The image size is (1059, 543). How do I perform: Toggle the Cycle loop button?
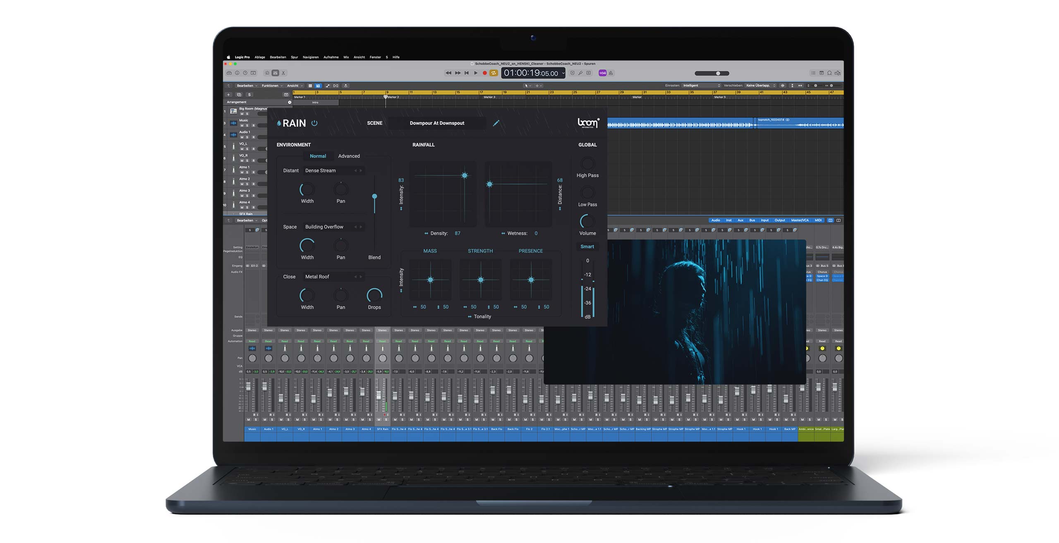point(494,73)
